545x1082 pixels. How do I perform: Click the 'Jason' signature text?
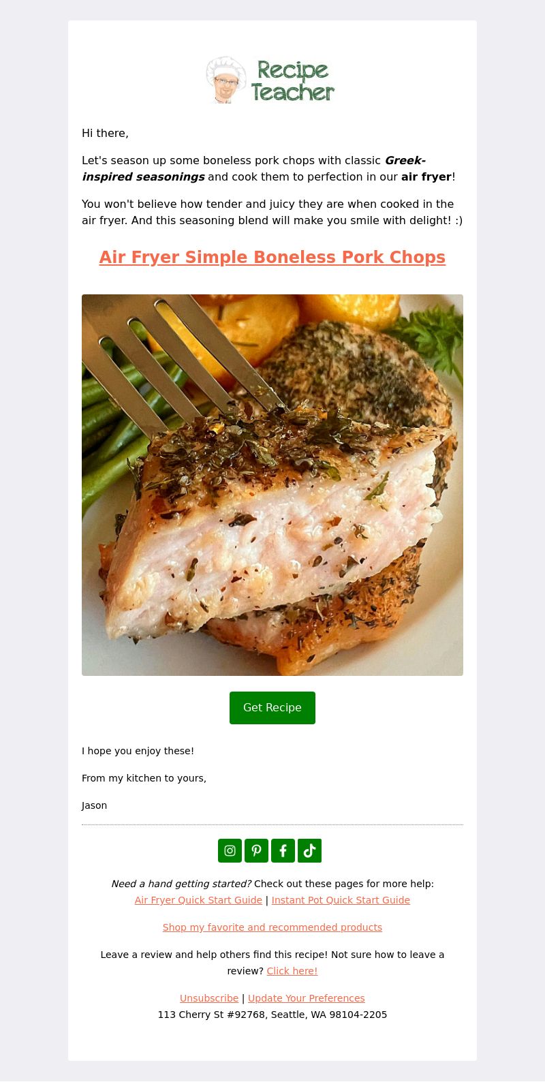pos(94,805)
